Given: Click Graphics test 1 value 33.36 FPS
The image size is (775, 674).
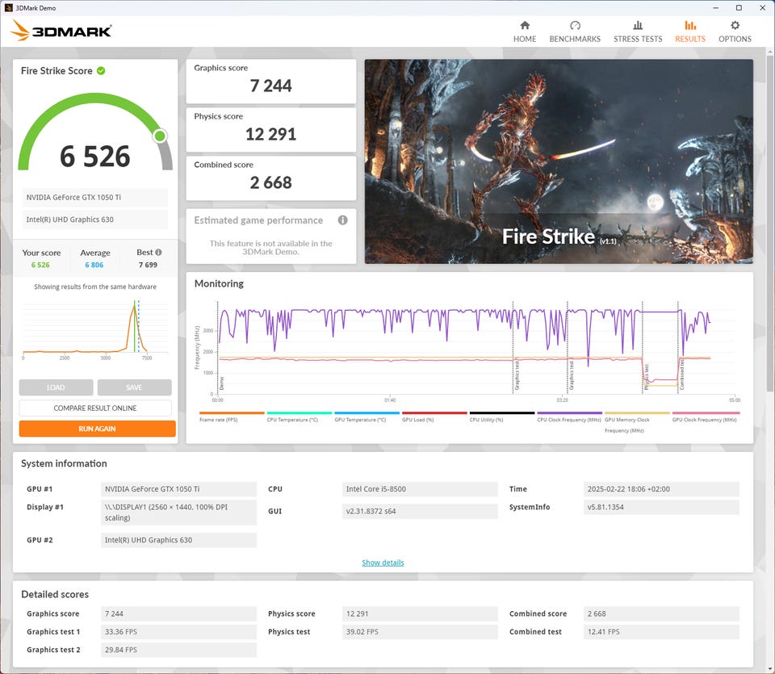Looking at the screenshot, I should point(178,631).
